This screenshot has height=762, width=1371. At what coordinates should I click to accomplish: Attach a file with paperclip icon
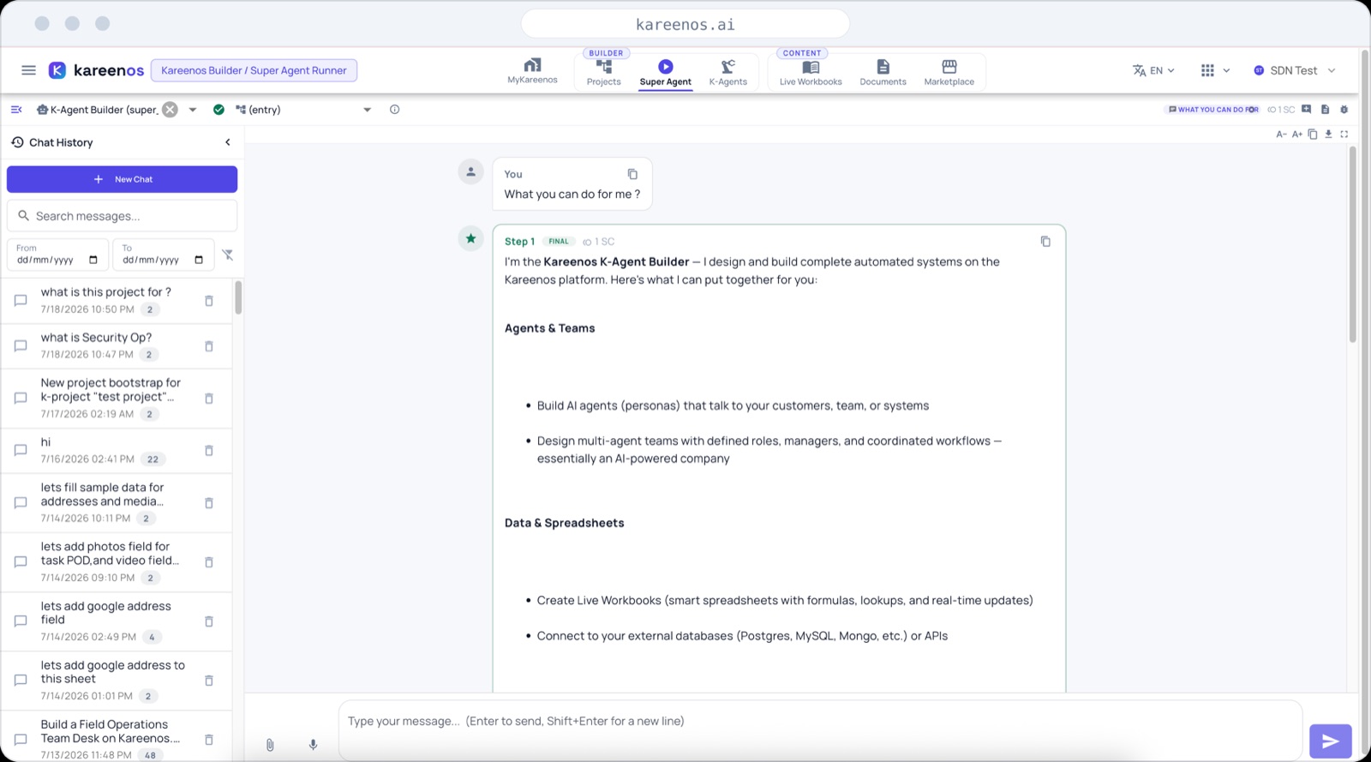[270, 745]
